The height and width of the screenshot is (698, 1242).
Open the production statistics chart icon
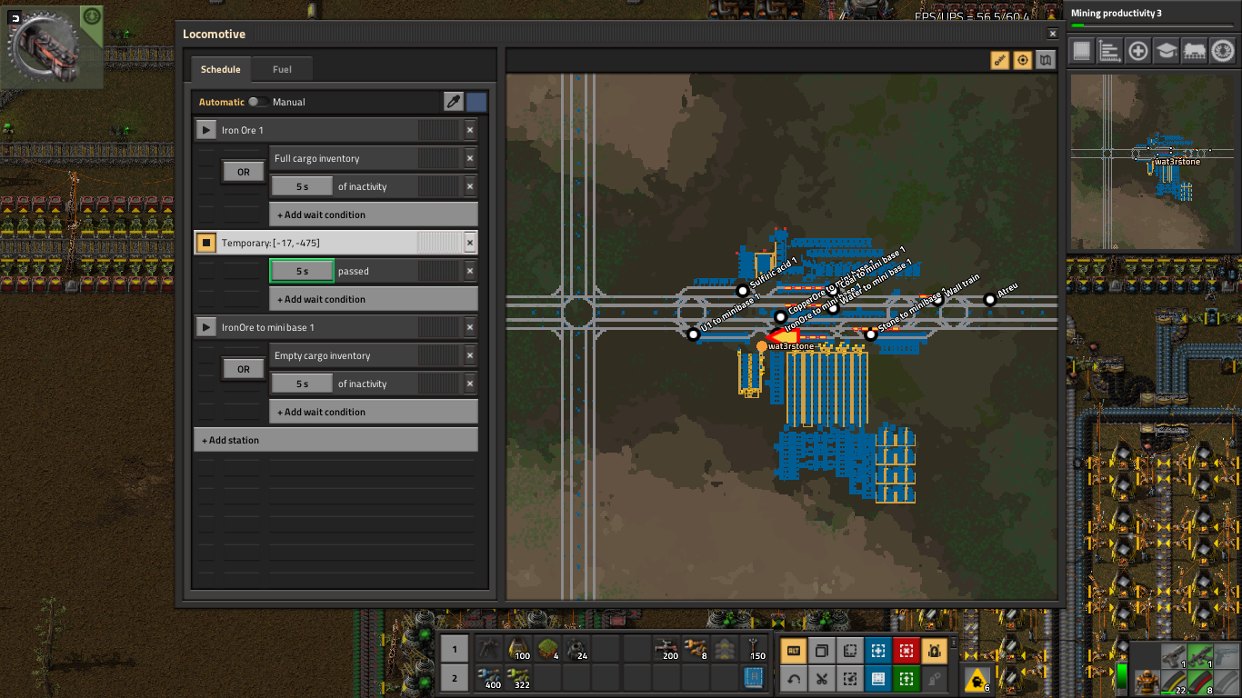tap(1110, 51)
